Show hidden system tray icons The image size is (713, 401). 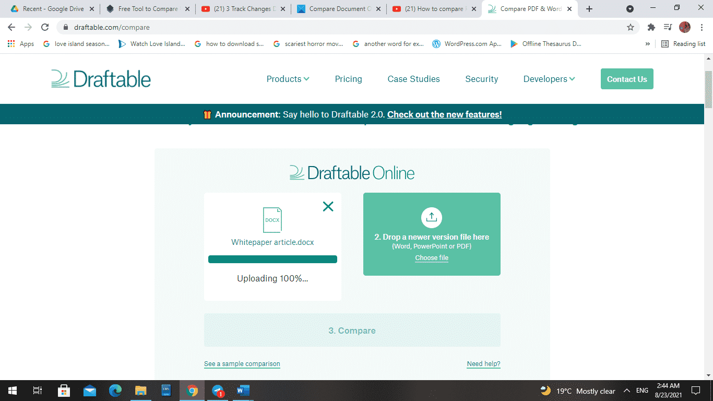[627, 391]
